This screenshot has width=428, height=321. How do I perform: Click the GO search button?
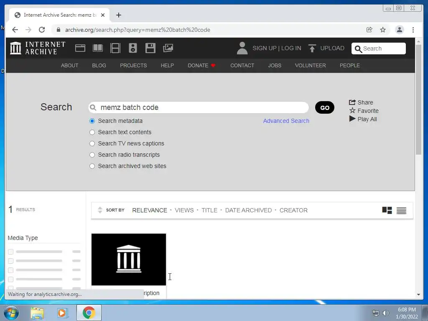point(324,107)
